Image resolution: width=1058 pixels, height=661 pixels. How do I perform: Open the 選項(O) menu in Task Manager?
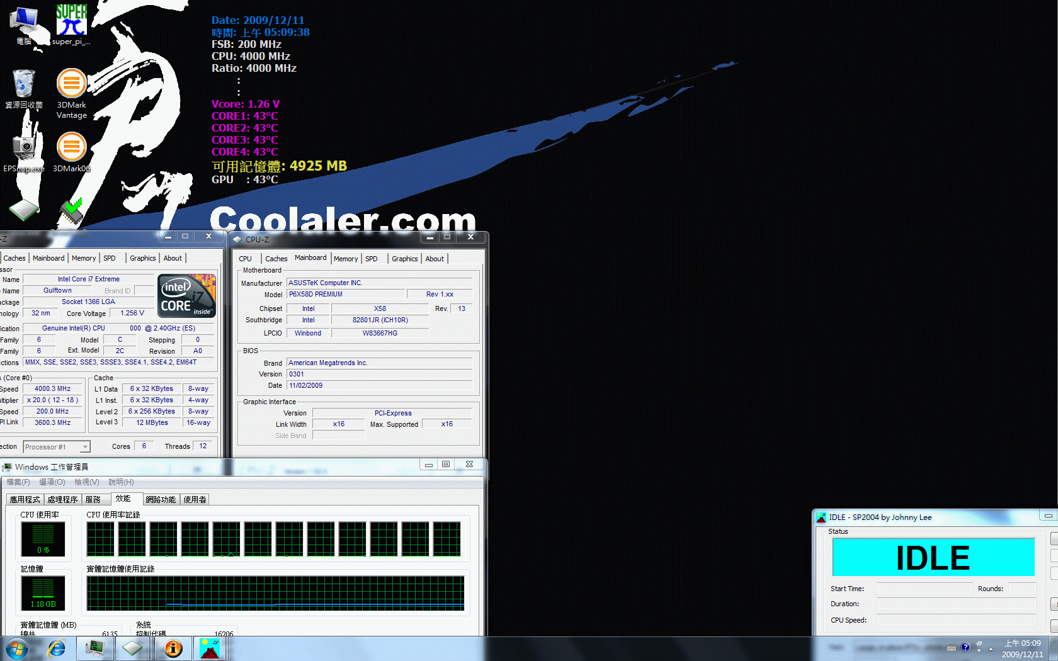52,482
